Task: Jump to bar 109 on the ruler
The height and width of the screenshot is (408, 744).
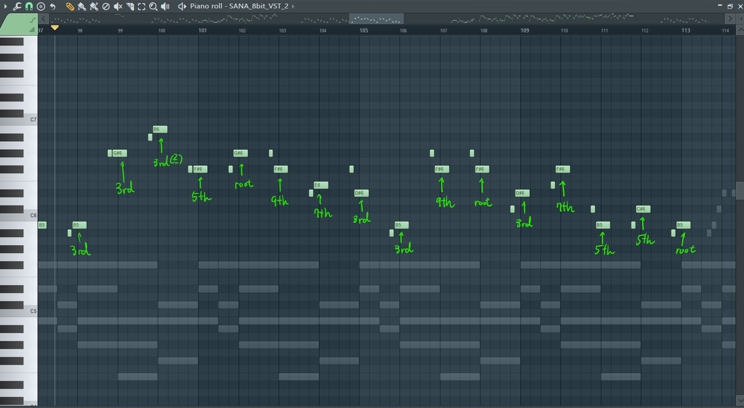Action: 525,30
